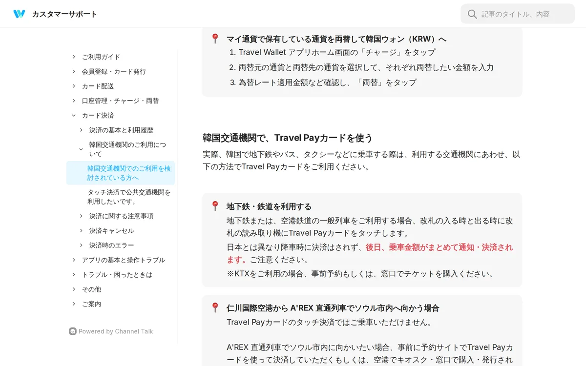586x366 pixels.
Task: Open the 口座管理・チャージ・両替 category
Action: coord(120,101)
